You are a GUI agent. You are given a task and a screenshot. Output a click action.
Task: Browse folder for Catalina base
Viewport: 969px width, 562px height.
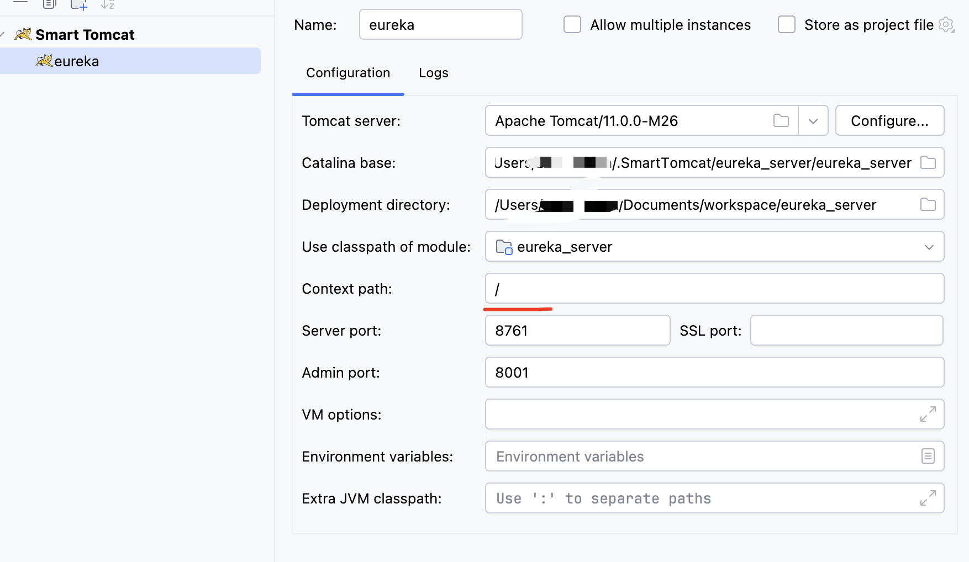928,162
